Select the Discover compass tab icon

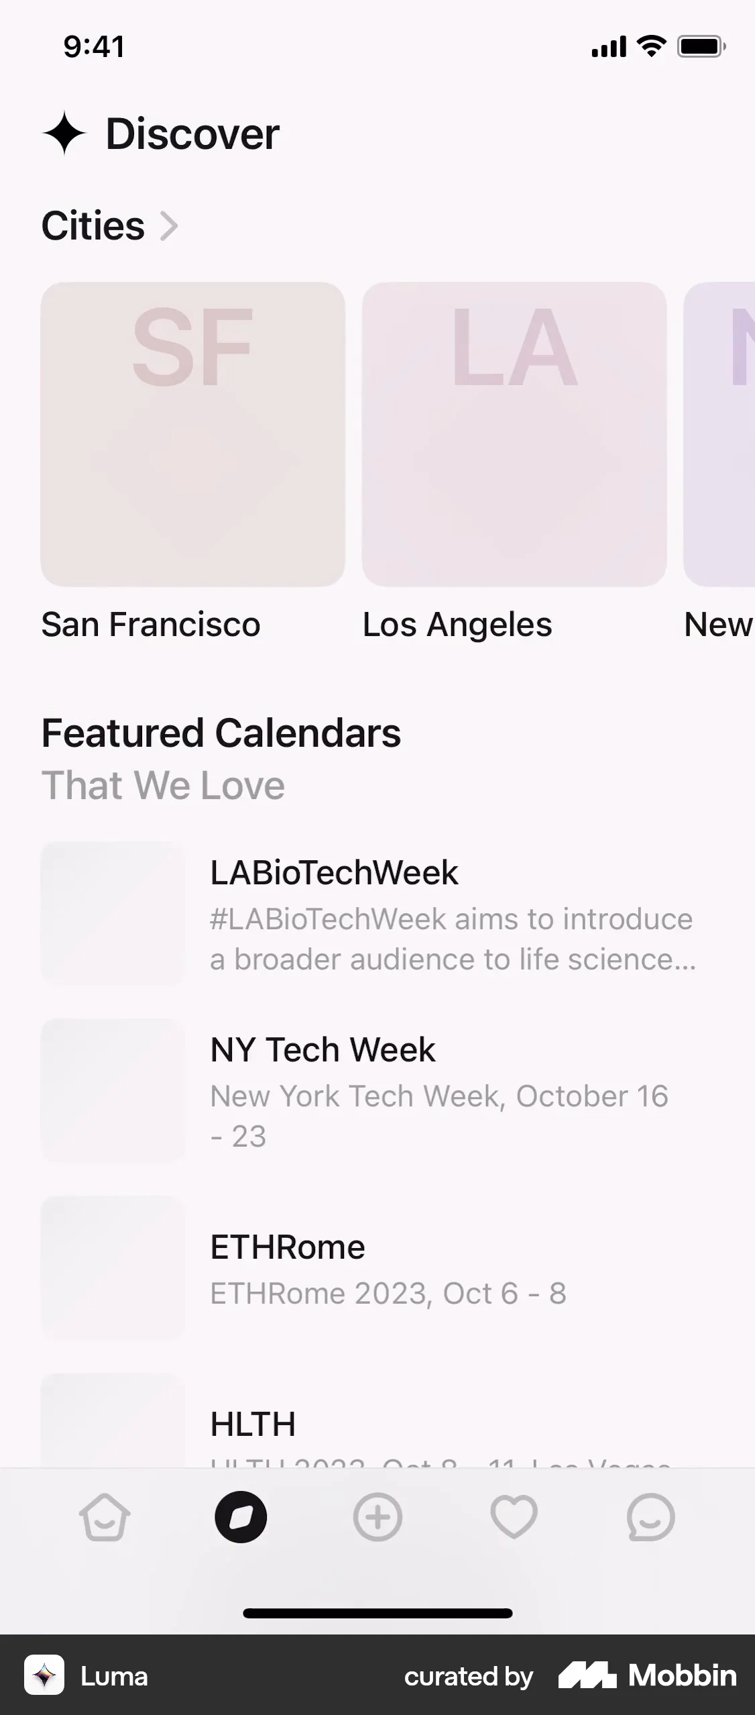point(241,1517)
